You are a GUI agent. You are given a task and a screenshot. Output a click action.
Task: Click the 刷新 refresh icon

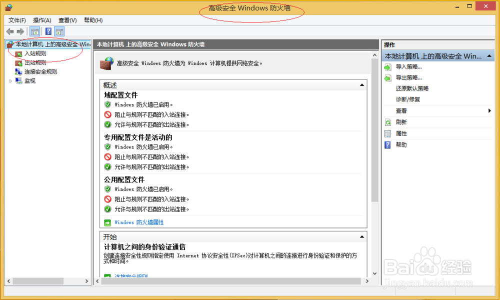click(387, 122)
